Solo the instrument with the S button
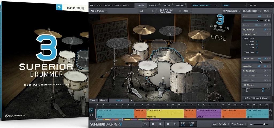The width and height of the screenshot is (274, 128). [265, 20]
